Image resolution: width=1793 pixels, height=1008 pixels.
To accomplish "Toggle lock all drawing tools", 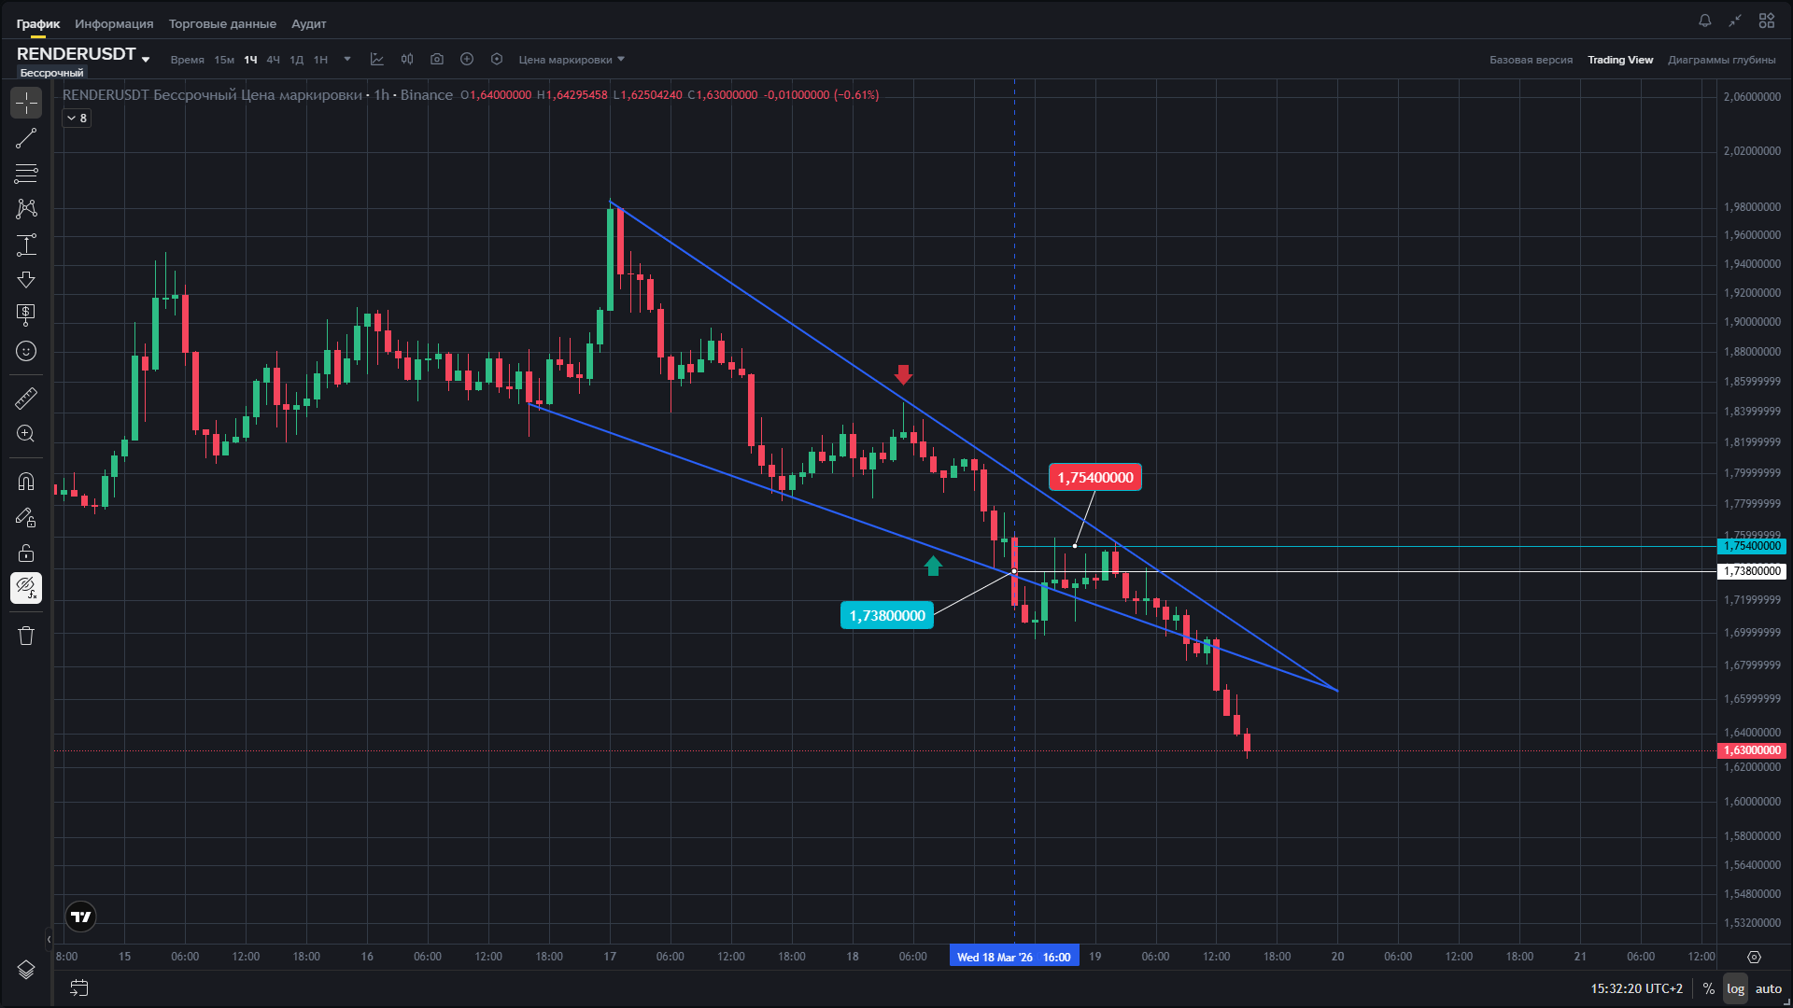I will pos(26,553).
